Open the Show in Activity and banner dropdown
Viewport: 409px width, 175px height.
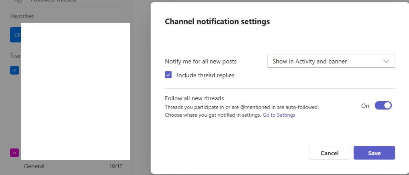point(331,62)
